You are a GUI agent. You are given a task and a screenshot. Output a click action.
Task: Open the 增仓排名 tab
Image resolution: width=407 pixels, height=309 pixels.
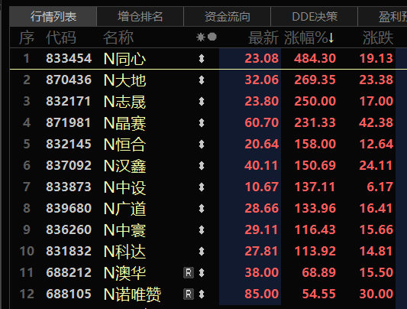141,16
